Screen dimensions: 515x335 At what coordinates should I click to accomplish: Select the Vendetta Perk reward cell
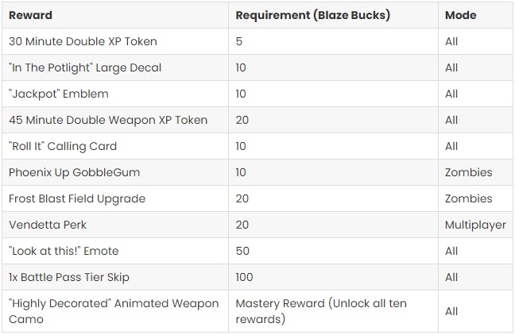(115, 225)
